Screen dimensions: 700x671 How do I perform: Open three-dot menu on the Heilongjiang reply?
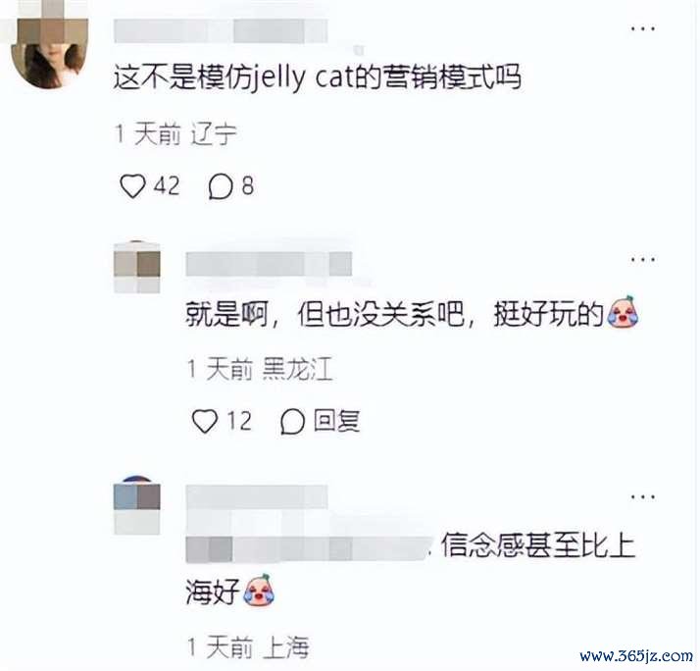[x=643, y=260]
